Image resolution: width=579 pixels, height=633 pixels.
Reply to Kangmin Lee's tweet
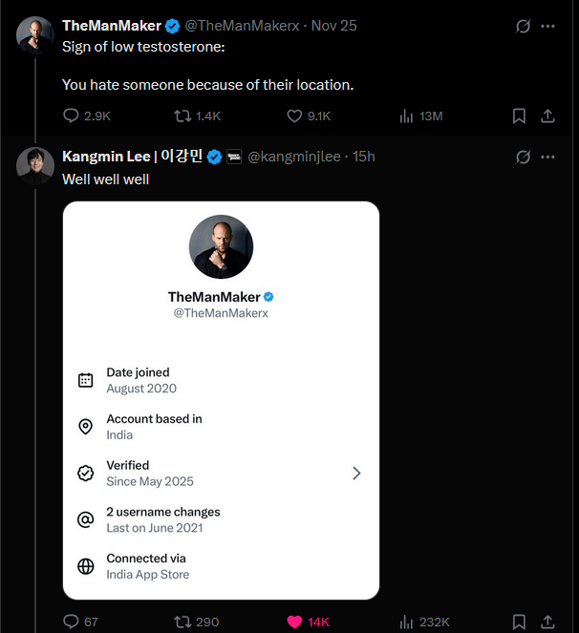pyautogui.click(x=71, y=622)
